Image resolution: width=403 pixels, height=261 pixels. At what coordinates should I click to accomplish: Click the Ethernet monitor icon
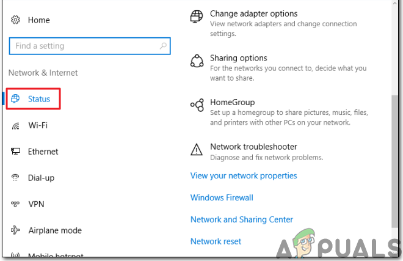[x=16, y=152]
